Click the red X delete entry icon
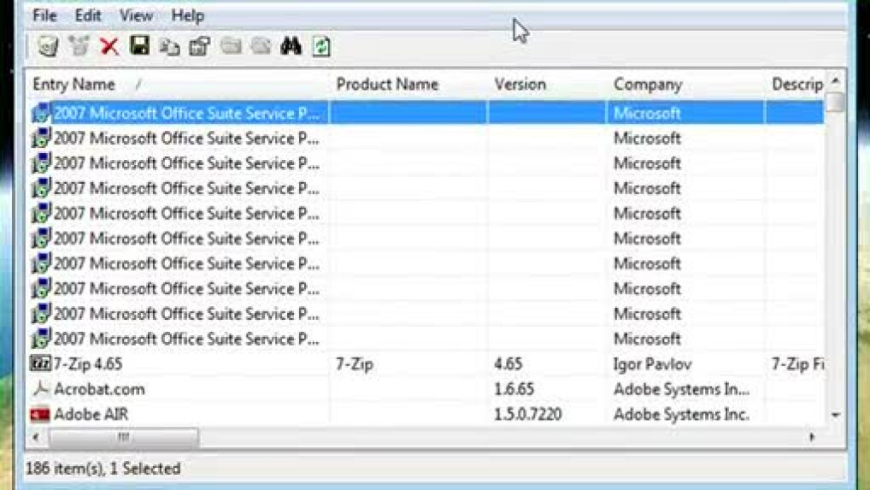Viewport: 870px width, 490px height. point(109,46)
